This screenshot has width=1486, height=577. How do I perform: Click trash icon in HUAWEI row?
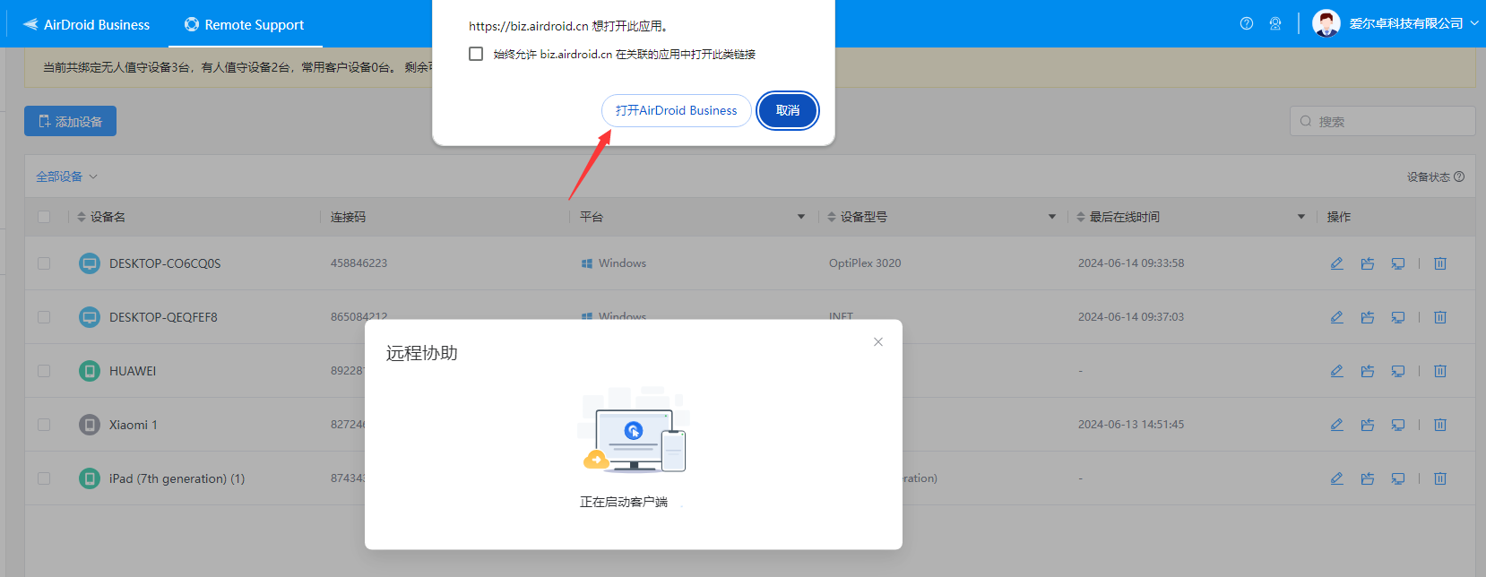point(1440,371)
